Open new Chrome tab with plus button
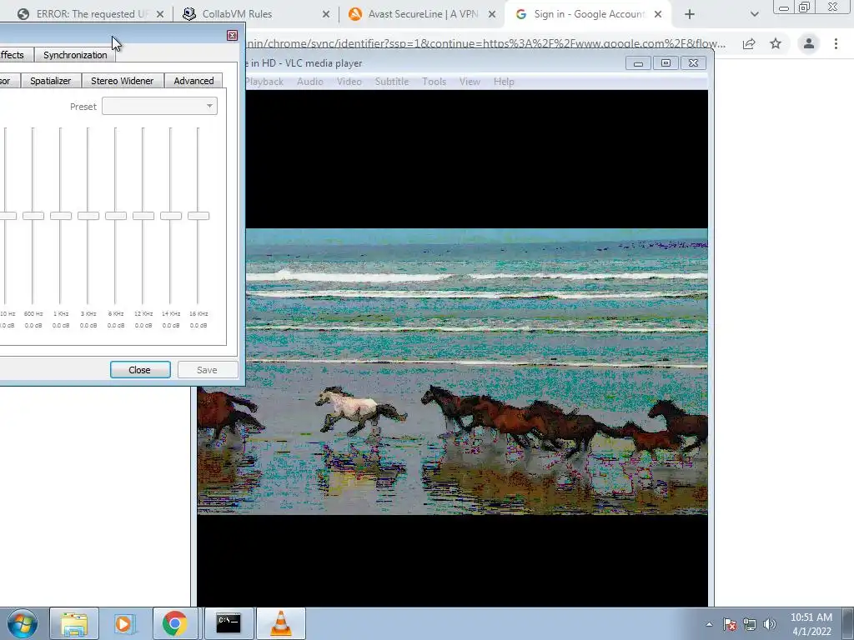The image size is (854, 640). (690, 14)
